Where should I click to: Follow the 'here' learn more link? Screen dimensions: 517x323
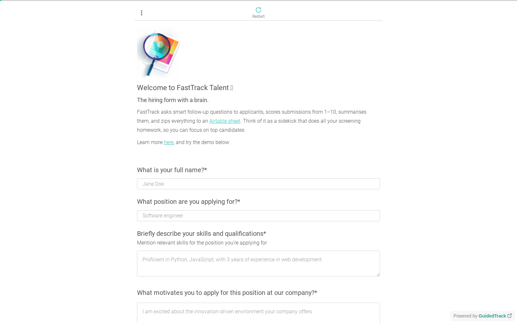(x=169, y=142)
